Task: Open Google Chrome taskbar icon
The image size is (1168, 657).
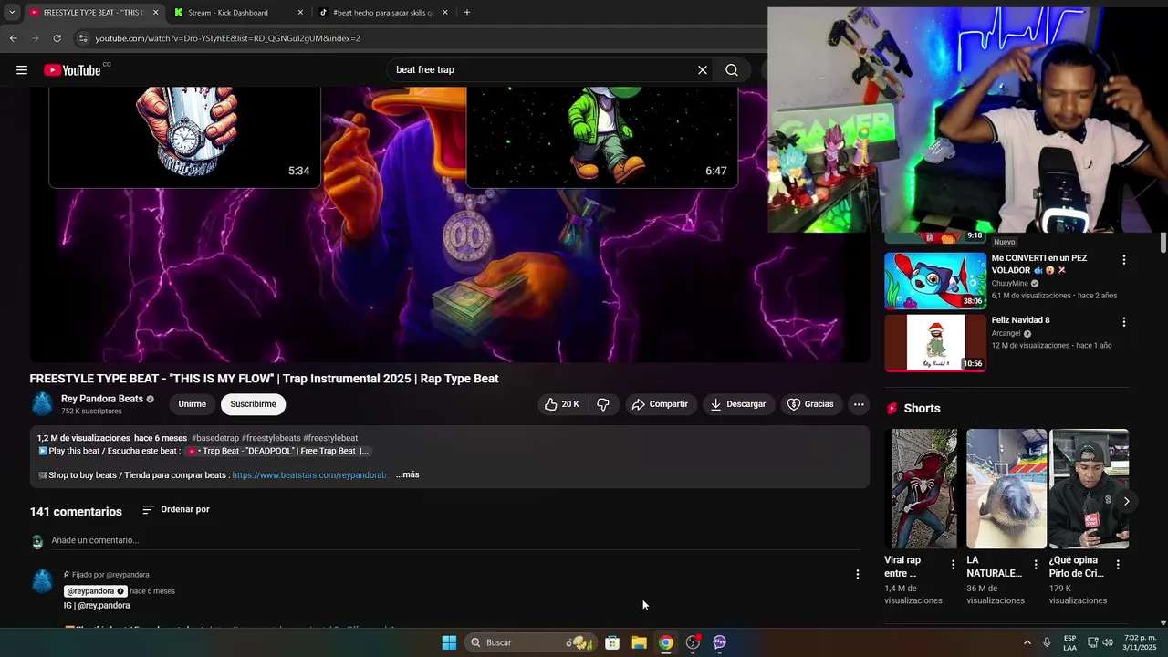Action: (666, 642)
